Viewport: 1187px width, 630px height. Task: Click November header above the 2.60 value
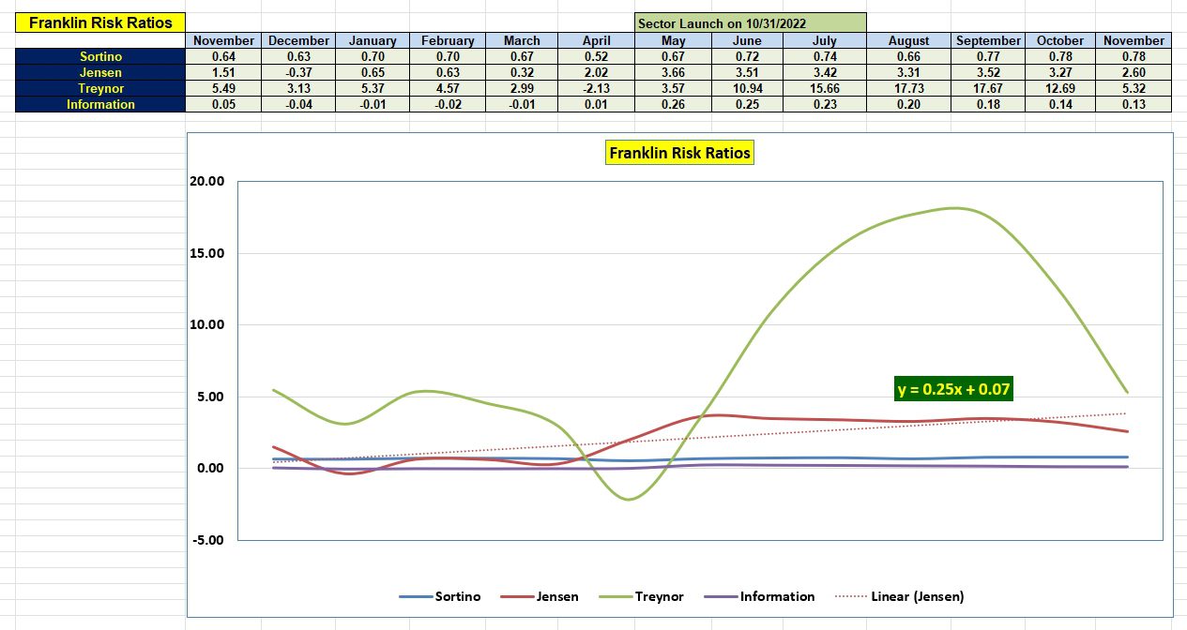(1134, 40)
